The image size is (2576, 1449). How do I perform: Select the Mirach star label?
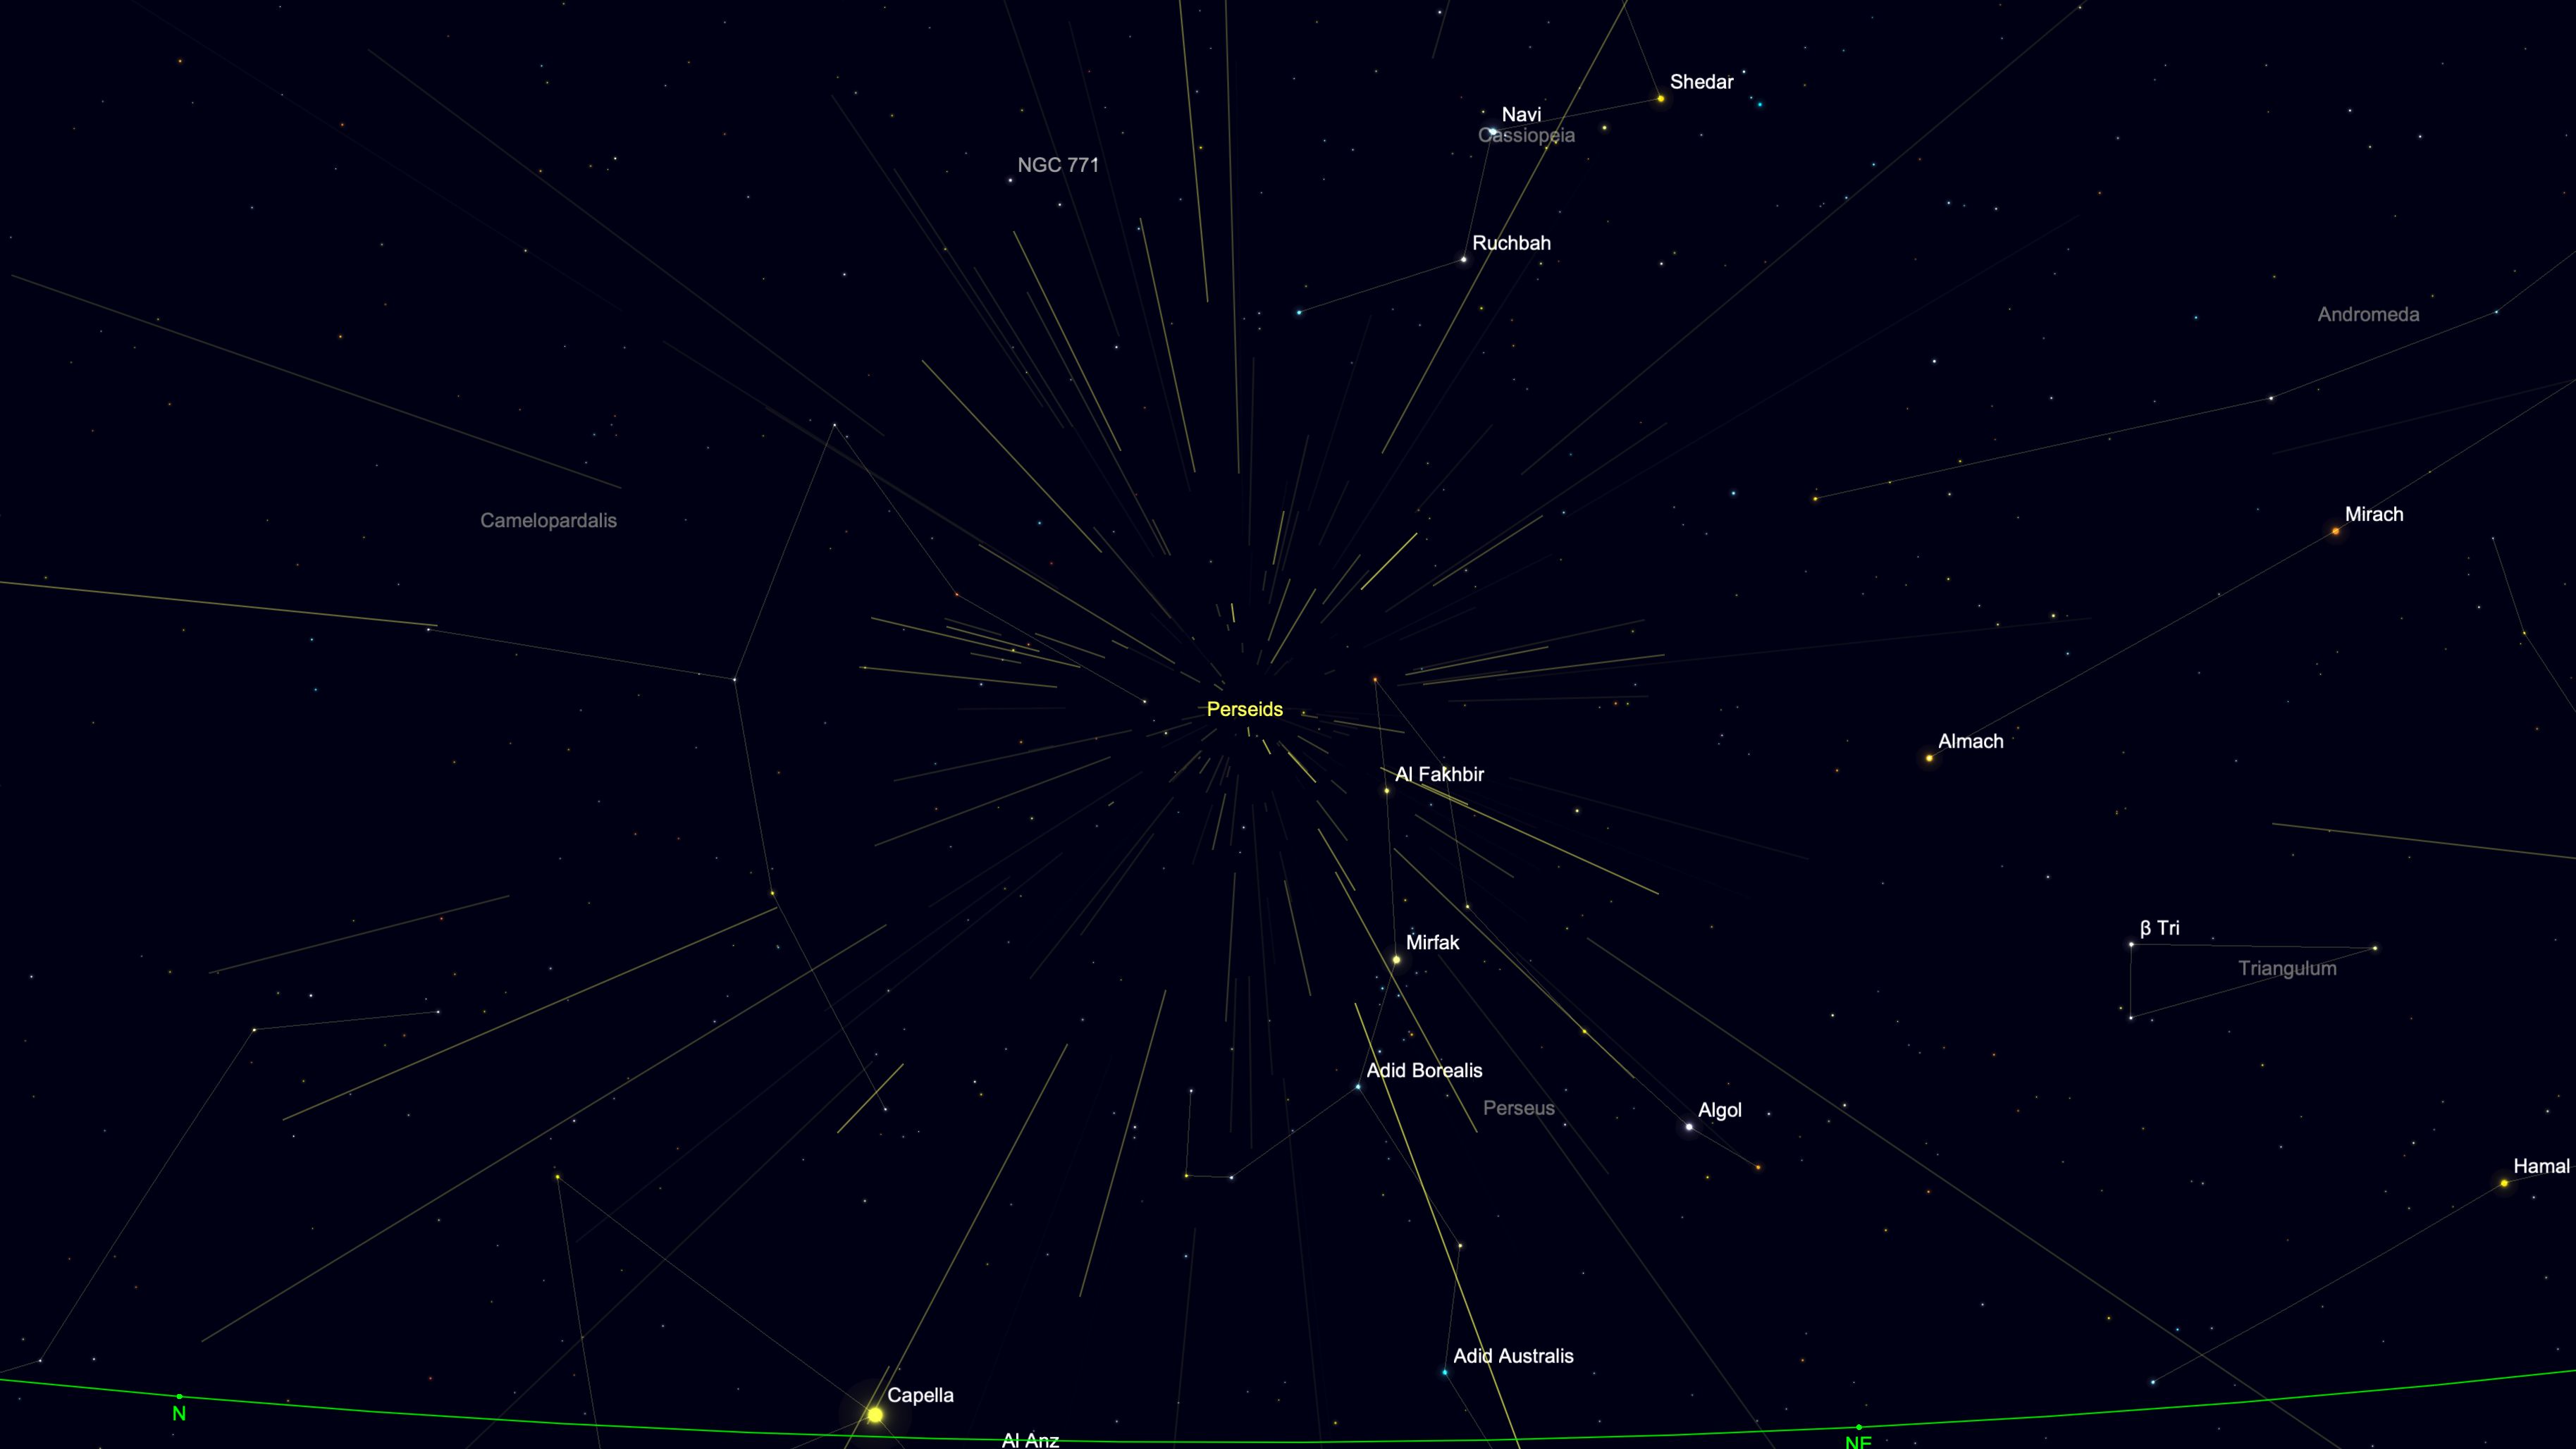click(x=2373, y=514)
